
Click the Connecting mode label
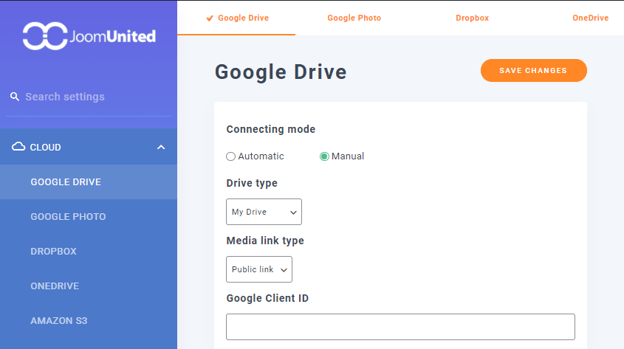pyautogui.click(x=270, y=129)
